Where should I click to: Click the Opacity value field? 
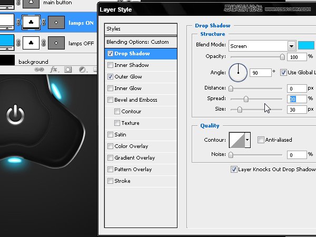click(297, 57)
